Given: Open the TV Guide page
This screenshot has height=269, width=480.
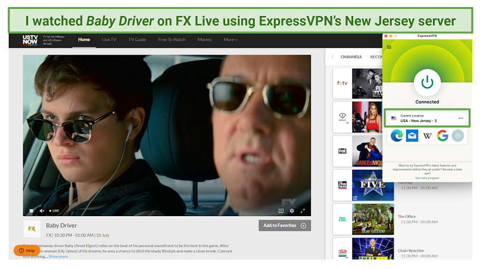Looking at the screenshot, I should pyautogui.click(x=137, y=40).
